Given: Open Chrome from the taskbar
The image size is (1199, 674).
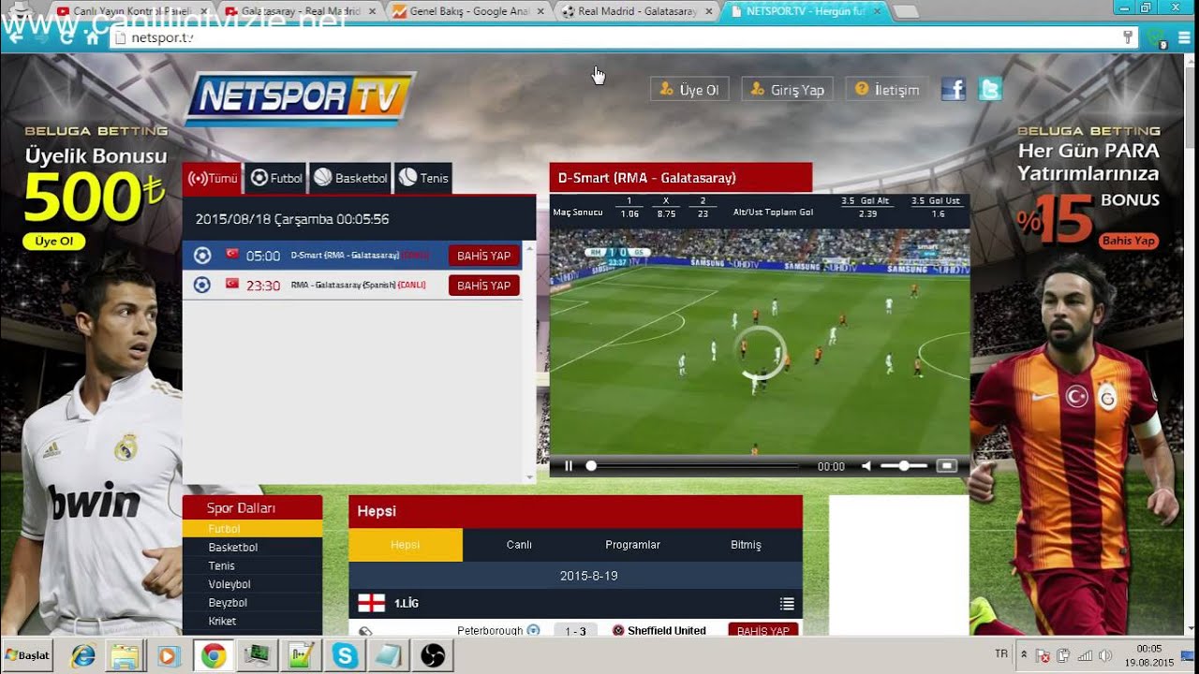Looking at the screenshot, I should (214, 656).
